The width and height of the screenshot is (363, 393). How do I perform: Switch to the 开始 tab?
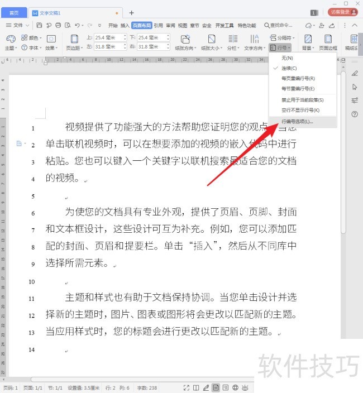(113, 26)
